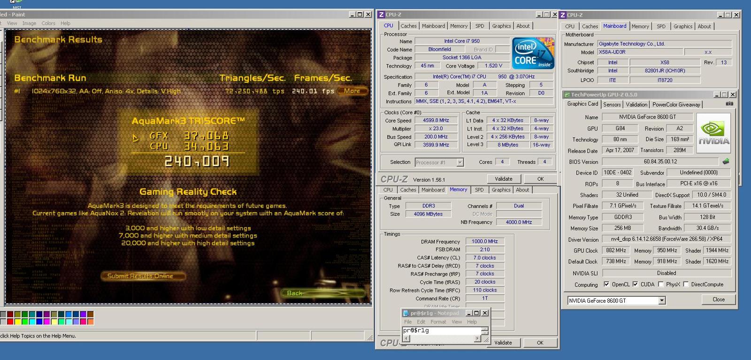Pick the magenta swatch in Paint palette

point(47,322)
